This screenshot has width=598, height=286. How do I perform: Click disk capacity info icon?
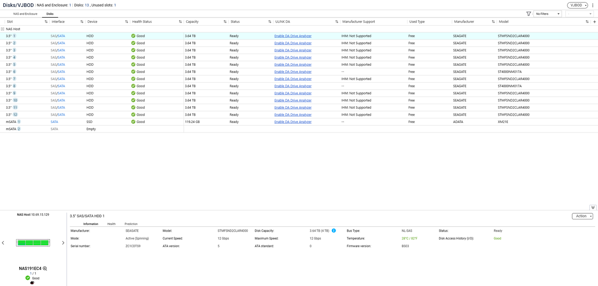[x=334, y=230]
